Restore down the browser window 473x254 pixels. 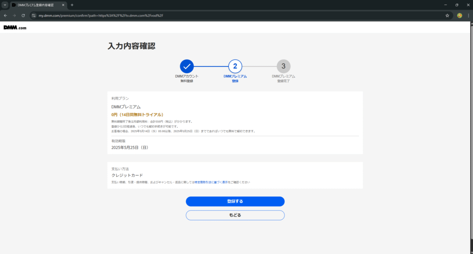pyautogui.click(x=457, y=5)
